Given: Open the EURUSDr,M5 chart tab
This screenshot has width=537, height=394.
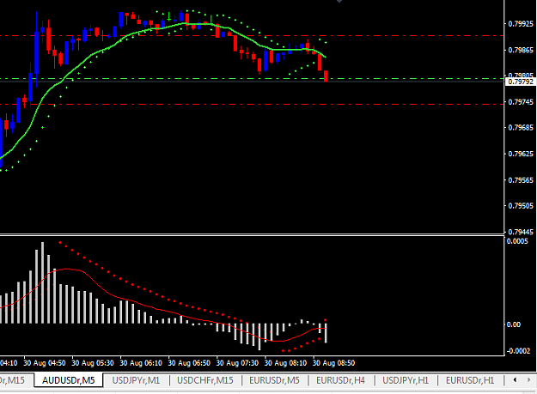Looking at the screenshot, I should (x=274, y=380).
